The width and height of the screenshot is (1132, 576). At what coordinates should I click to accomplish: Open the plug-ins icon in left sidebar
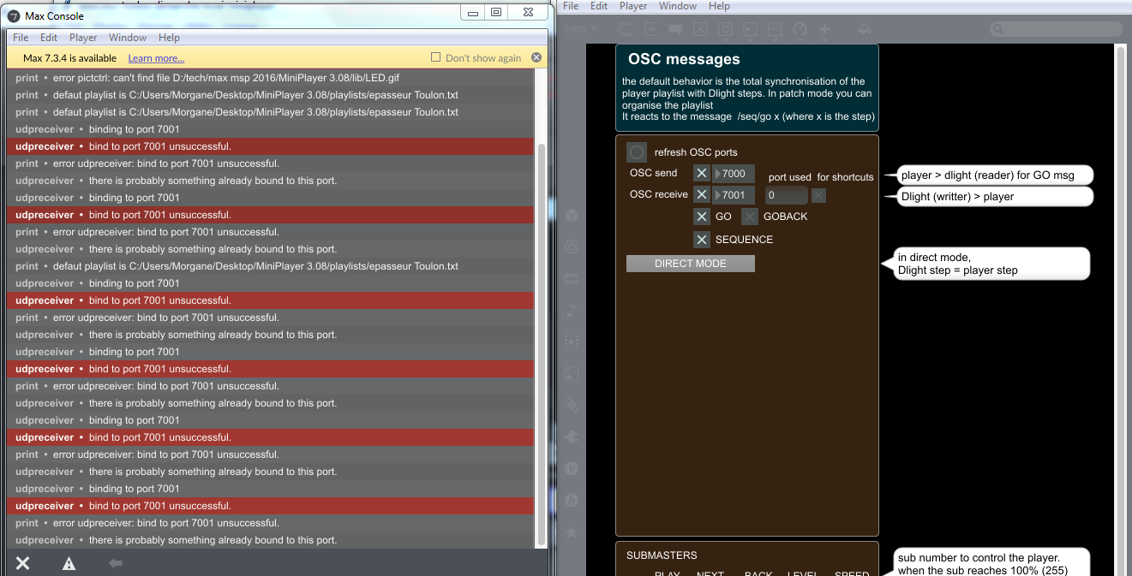[572, 436]
